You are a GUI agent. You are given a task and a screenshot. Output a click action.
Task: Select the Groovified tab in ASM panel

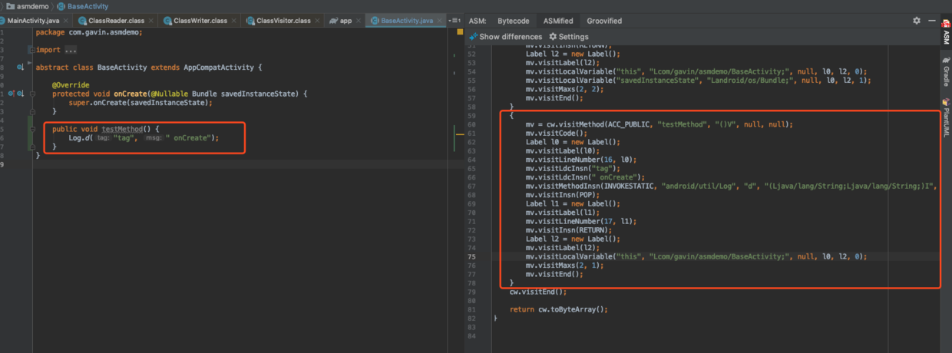603,21
